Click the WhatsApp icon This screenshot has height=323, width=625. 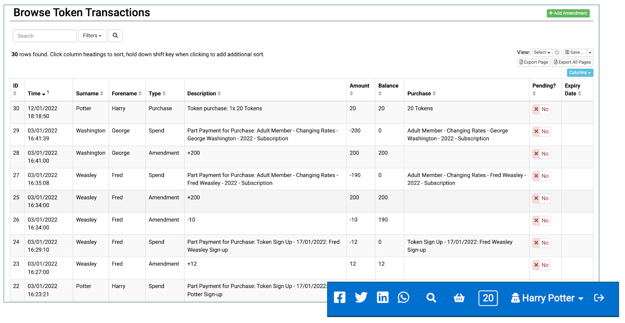coord(403,297)
